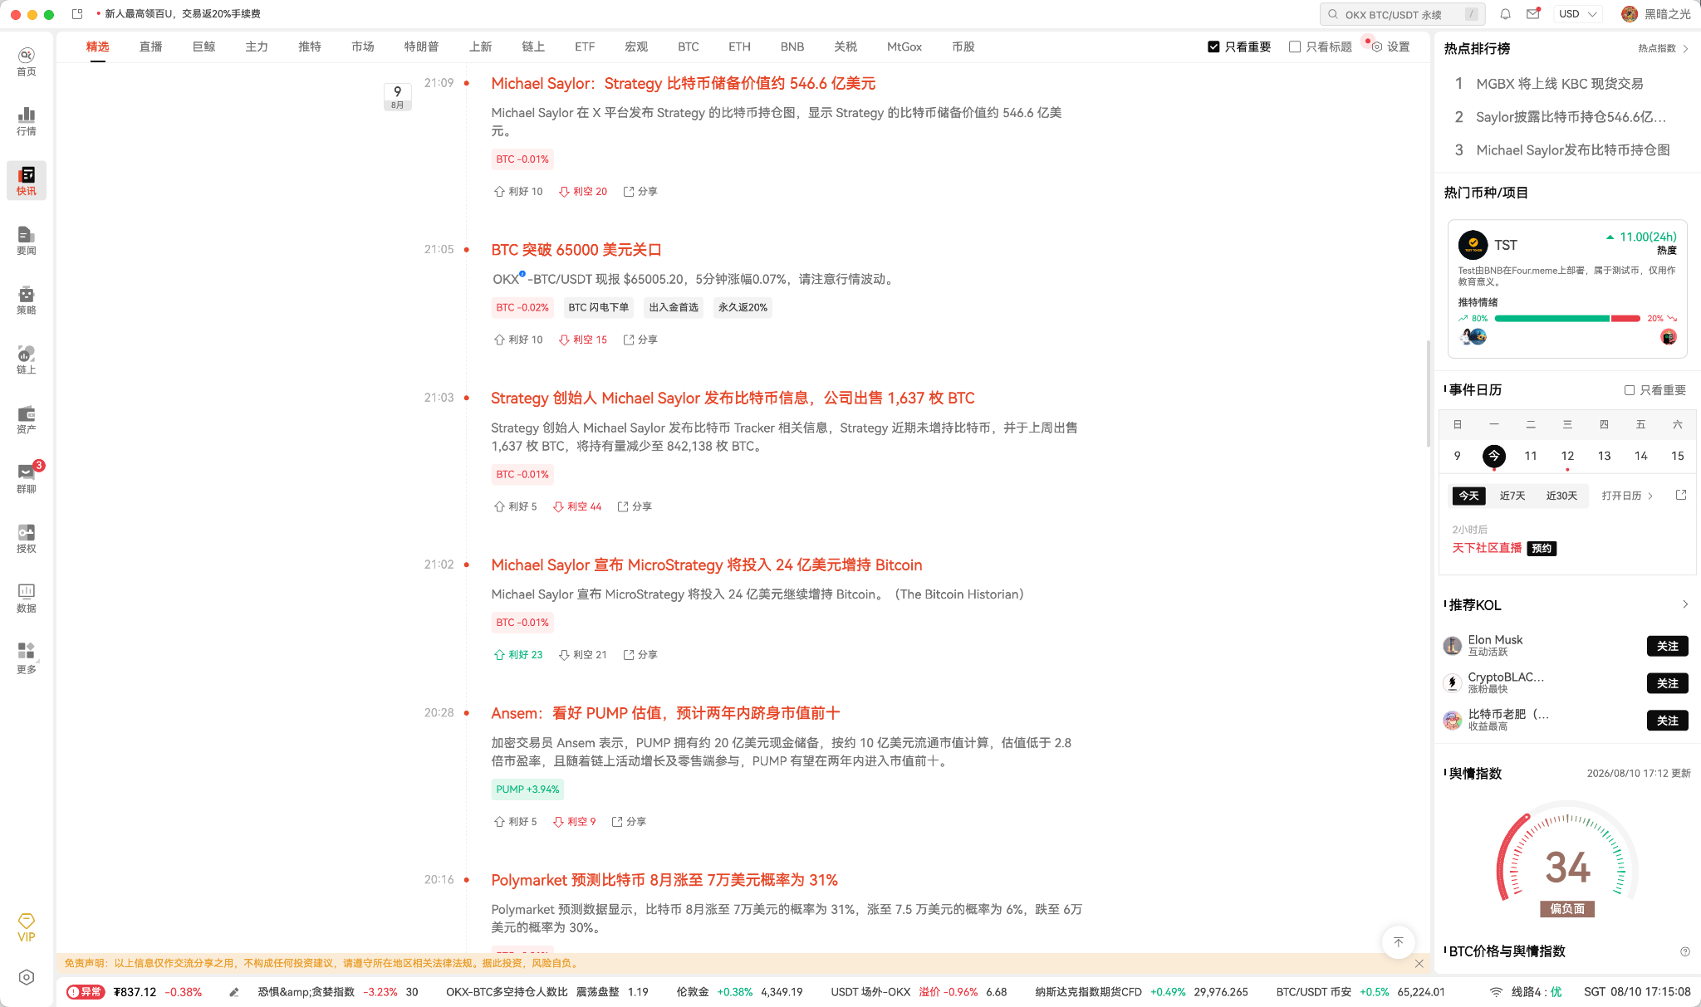Image resolution: width=1701 pixels, height=1007 pixels.
Task: Open the USD currency dropdown
Action: pos(1579,14)
